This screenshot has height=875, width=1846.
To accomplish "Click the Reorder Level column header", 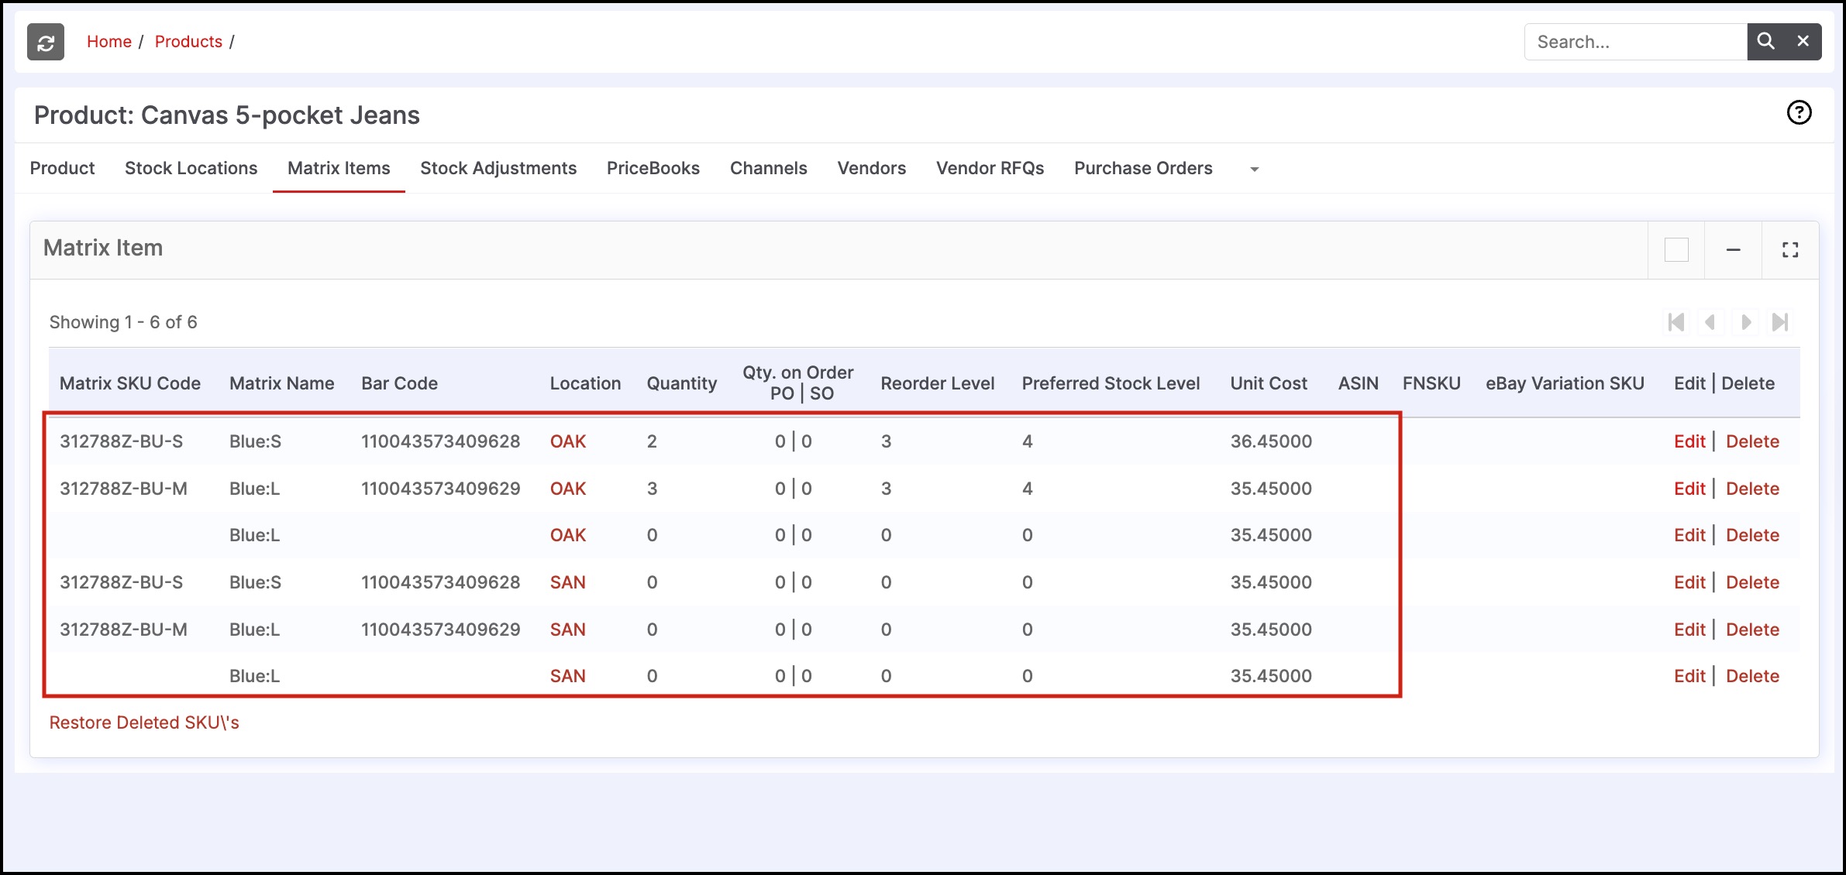I will point(938,383).
